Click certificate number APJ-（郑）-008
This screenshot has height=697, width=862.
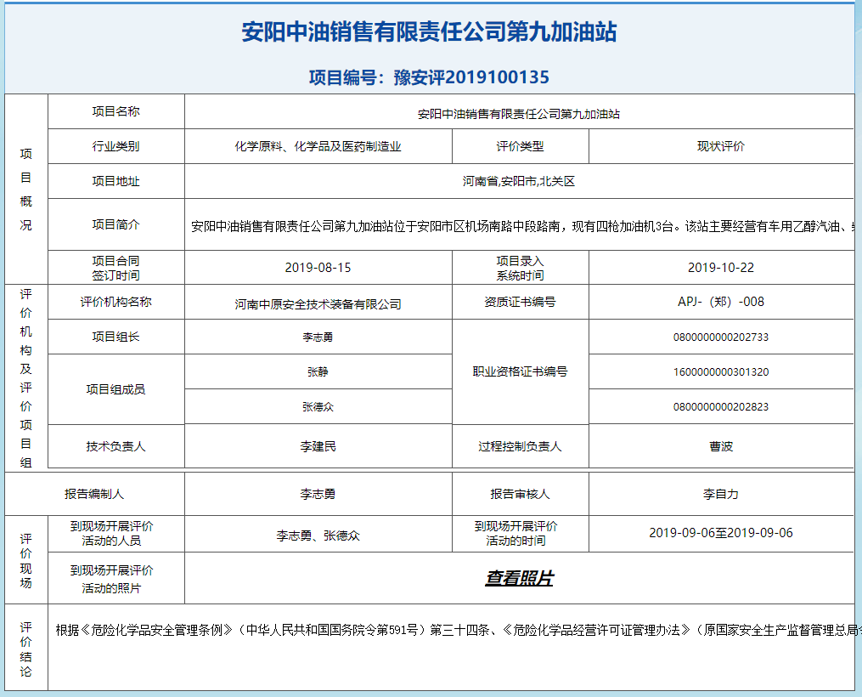tap(721, 302)
